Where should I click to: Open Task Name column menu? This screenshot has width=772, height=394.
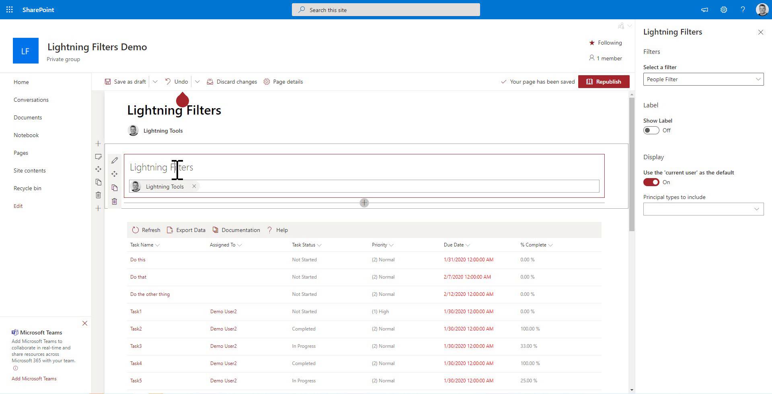click(x=145, y=245)
